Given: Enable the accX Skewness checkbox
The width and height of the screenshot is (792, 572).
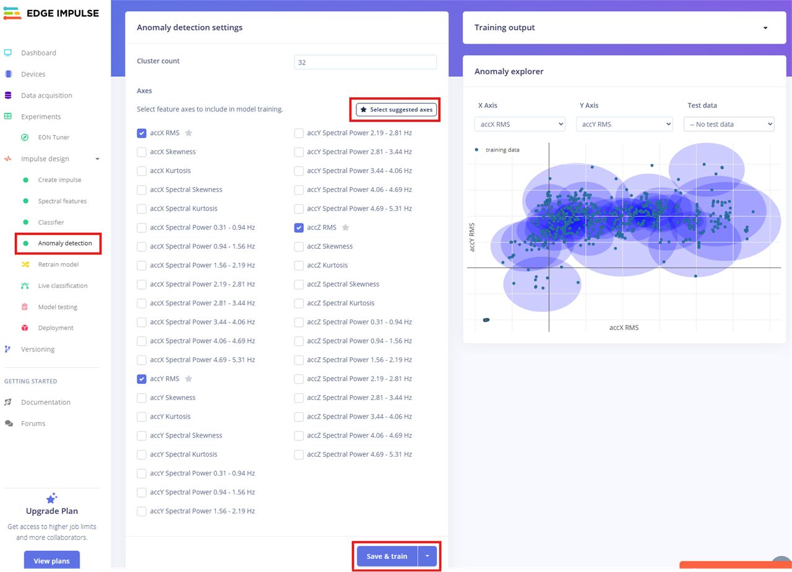Looking at the screenshot, I should click(x=142, y=152).
